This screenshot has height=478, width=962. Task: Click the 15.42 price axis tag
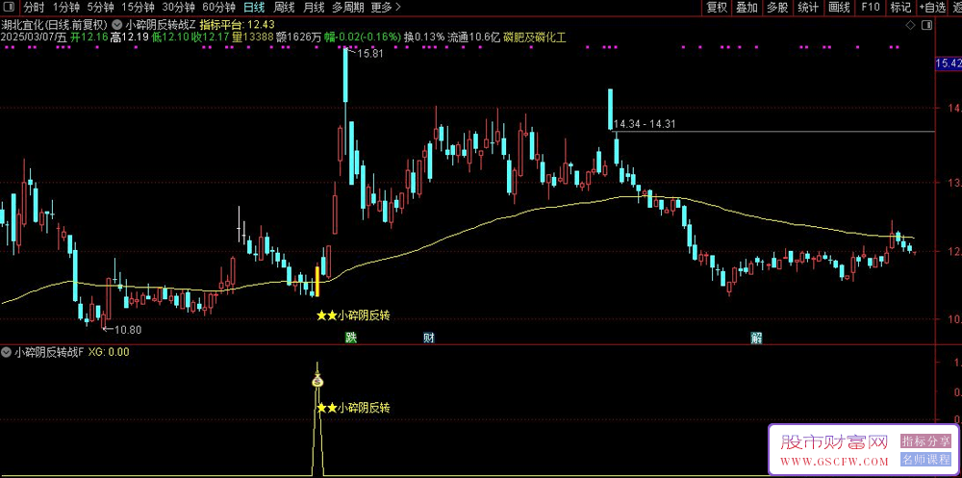[948, 63]
